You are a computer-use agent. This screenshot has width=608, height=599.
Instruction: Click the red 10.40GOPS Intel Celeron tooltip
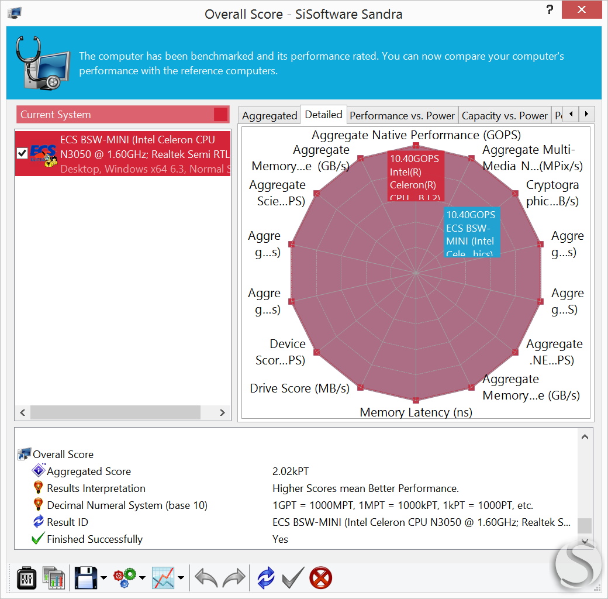click(416, 175)
